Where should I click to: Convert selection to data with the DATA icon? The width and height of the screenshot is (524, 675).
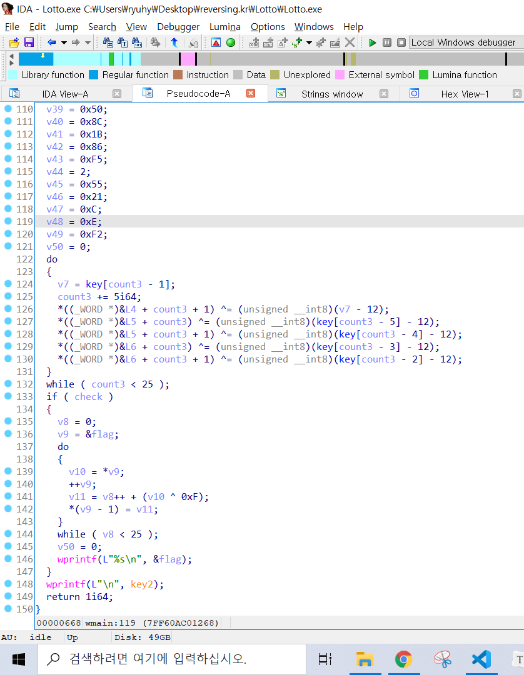(x=268, y=43)
